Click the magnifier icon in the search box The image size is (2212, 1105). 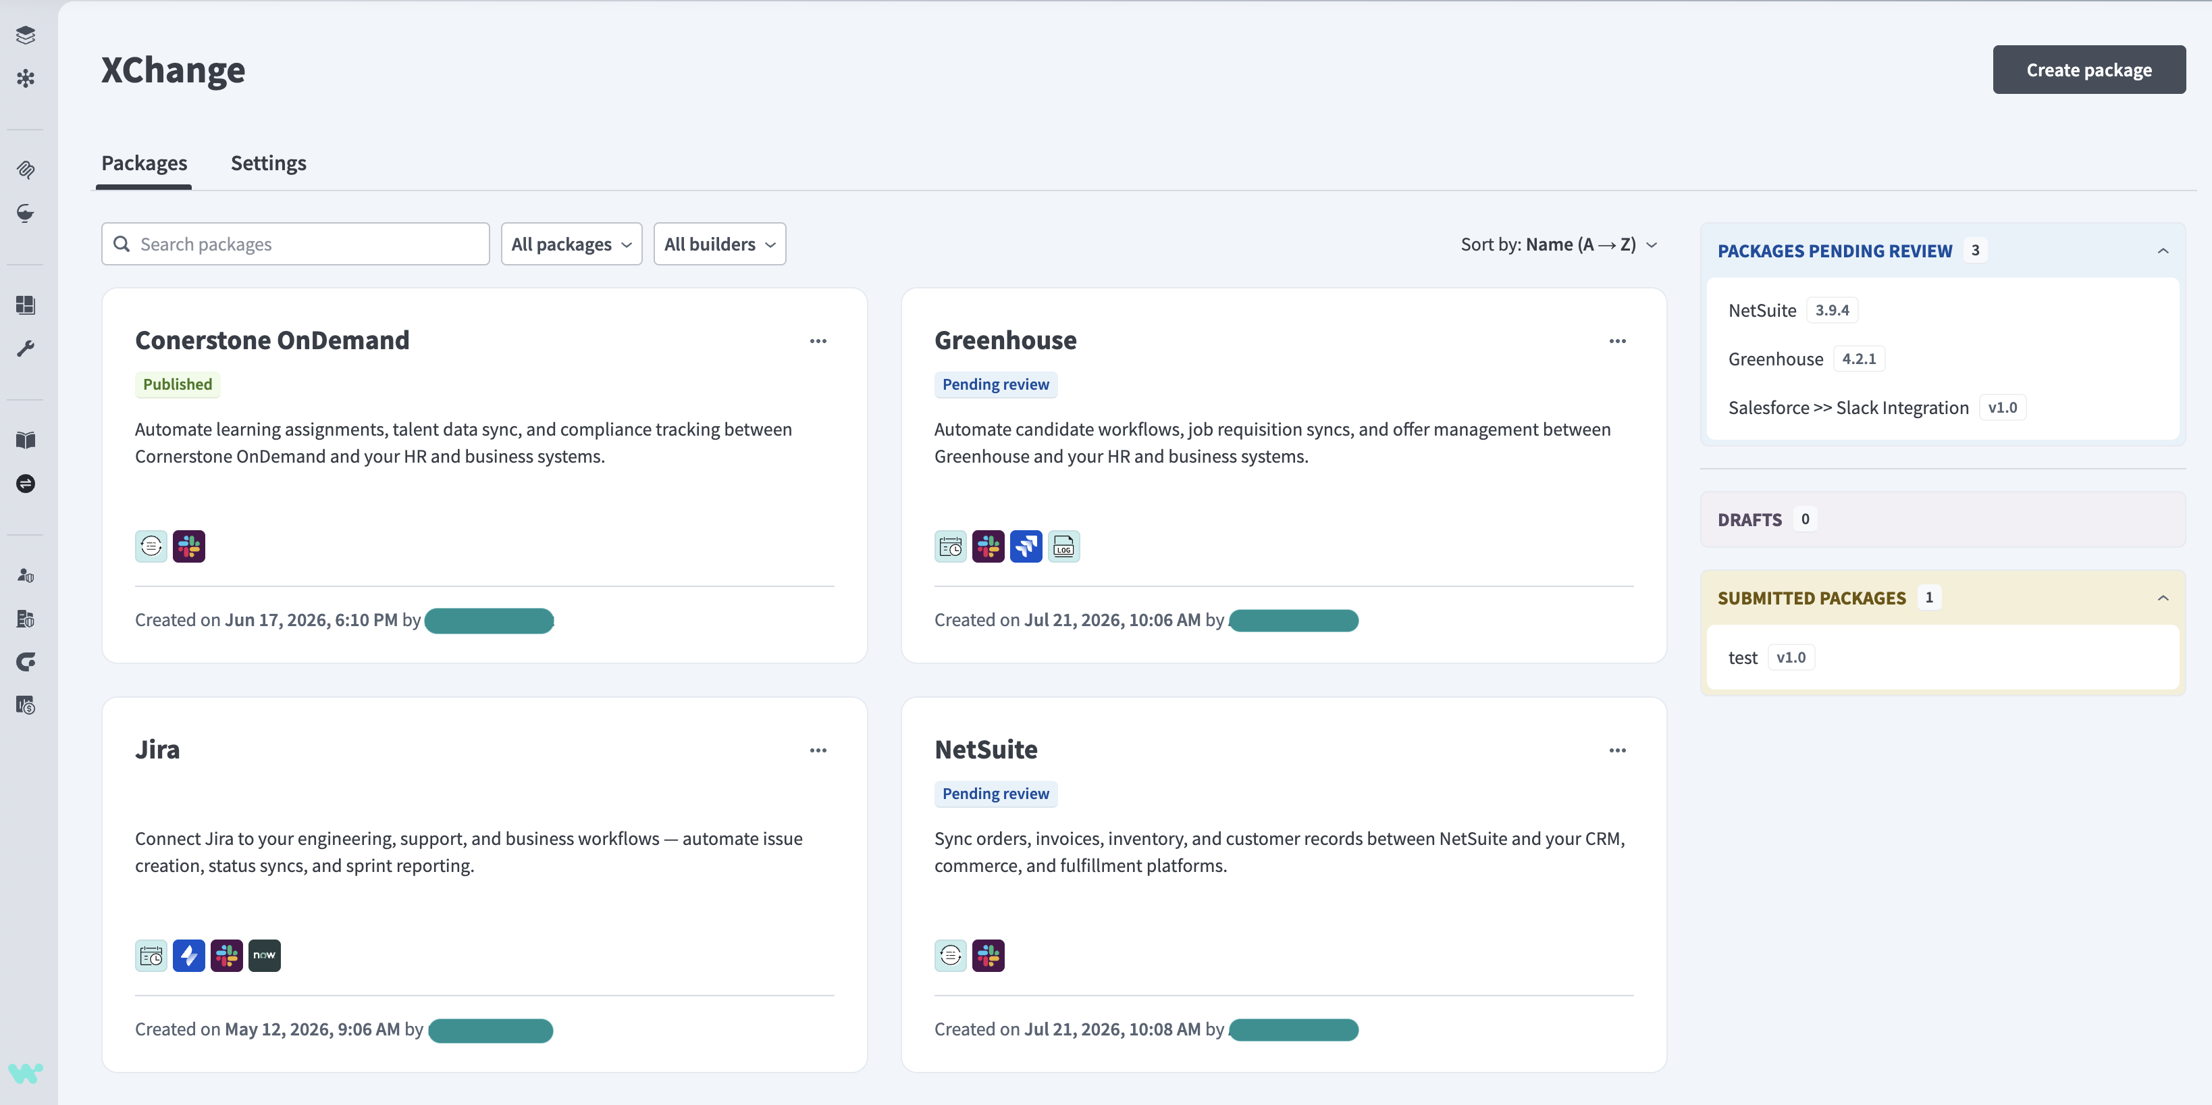(122, 244)
